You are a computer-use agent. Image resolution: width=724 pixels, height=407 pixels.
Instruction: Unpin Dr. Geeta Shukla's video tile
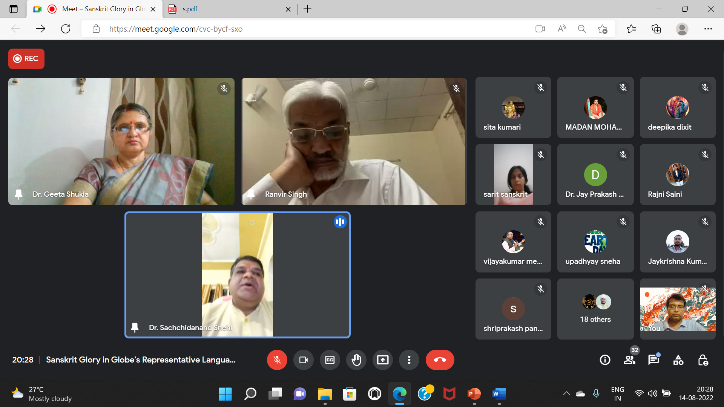18,194
